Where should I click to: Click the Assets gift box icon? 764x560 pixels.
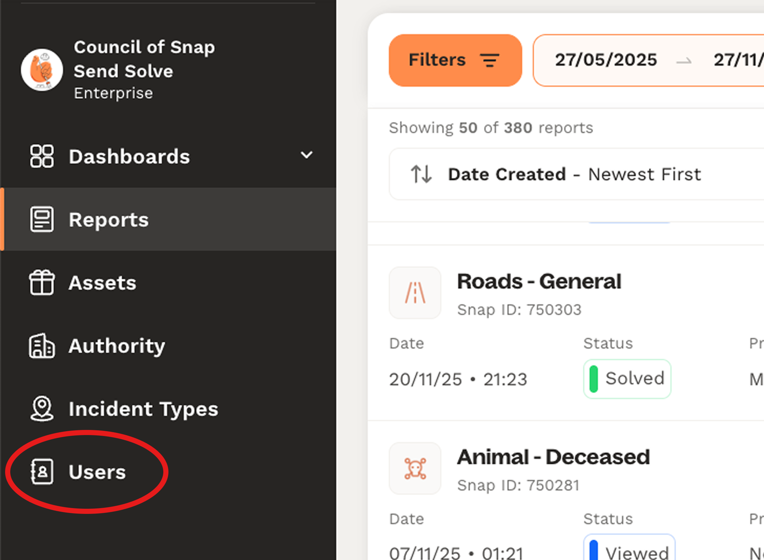tap(42, 282)
